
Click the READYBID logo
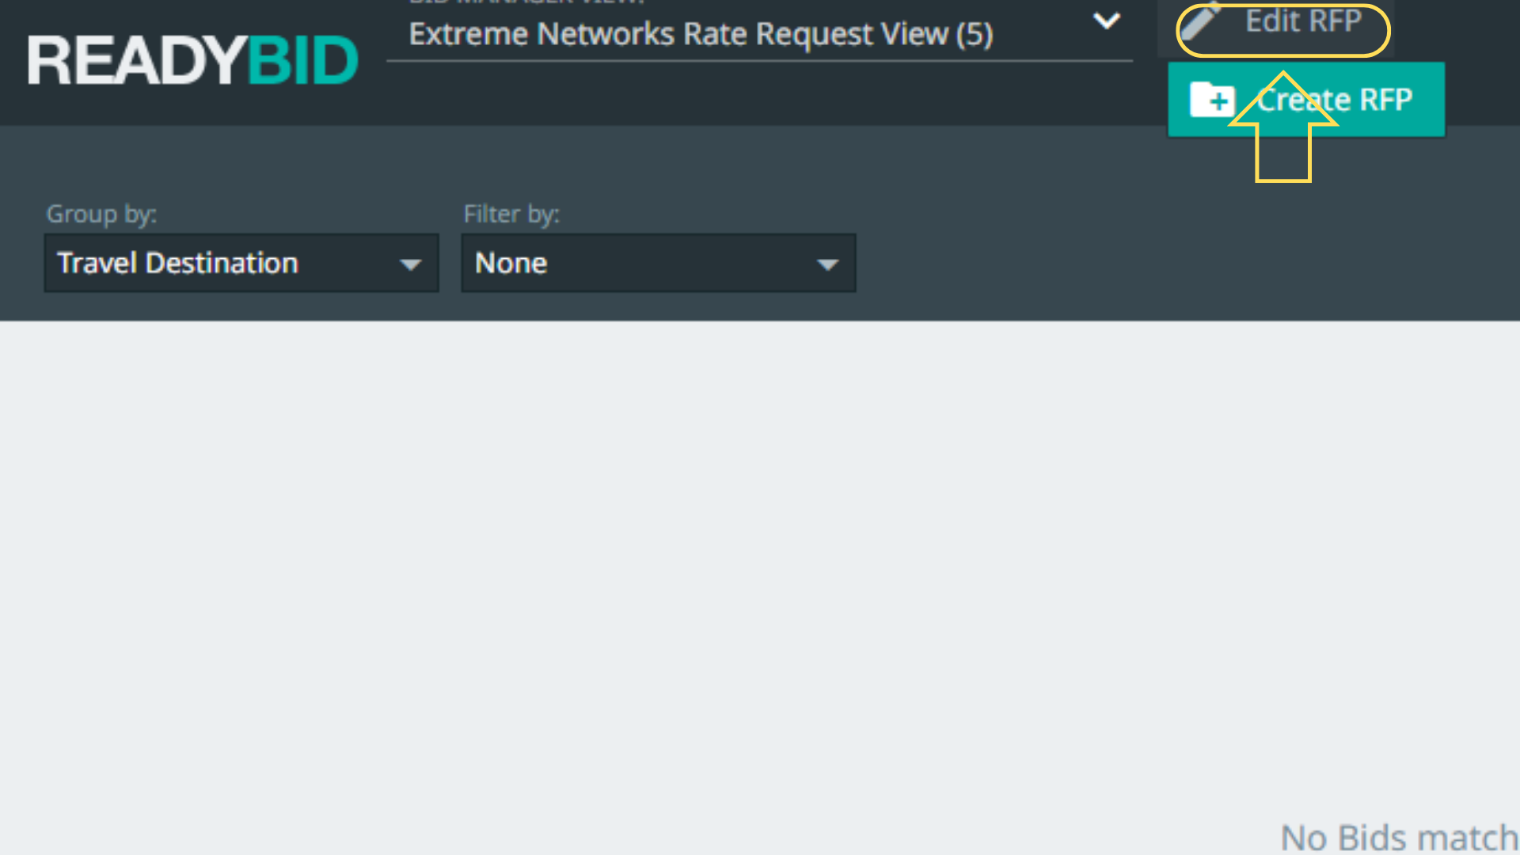[192, 60]
